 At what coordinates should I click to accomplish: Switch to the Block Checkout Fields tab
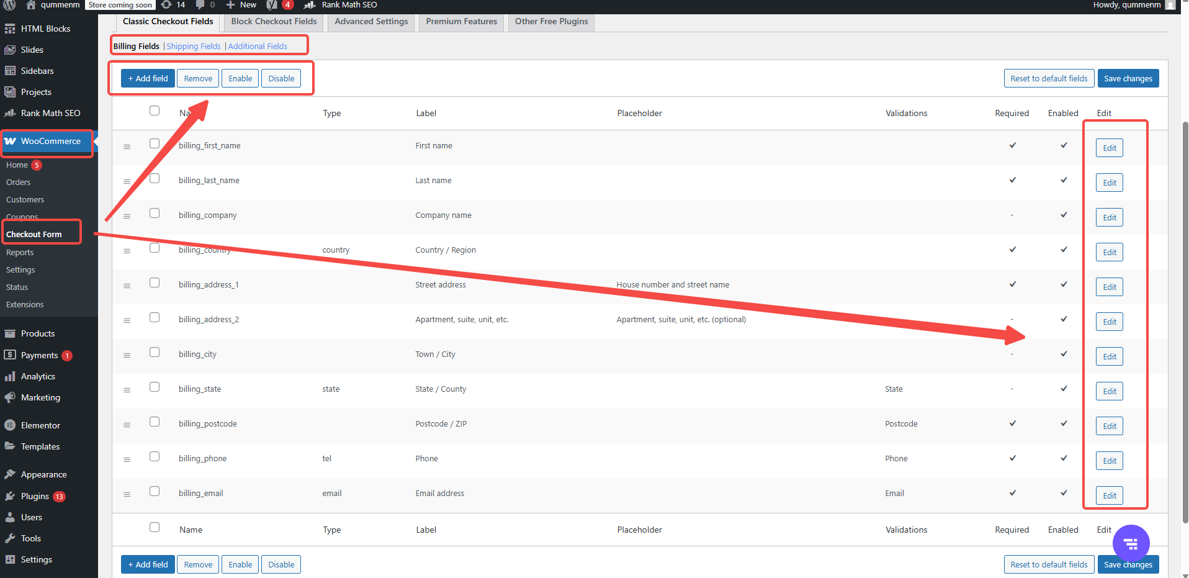pos(274,21)
